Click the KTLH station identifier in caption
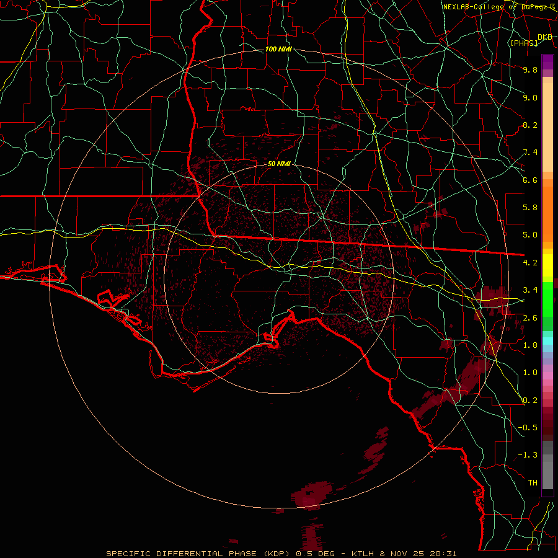Viewport: 558px width, 558px height. tap(364, 554)
